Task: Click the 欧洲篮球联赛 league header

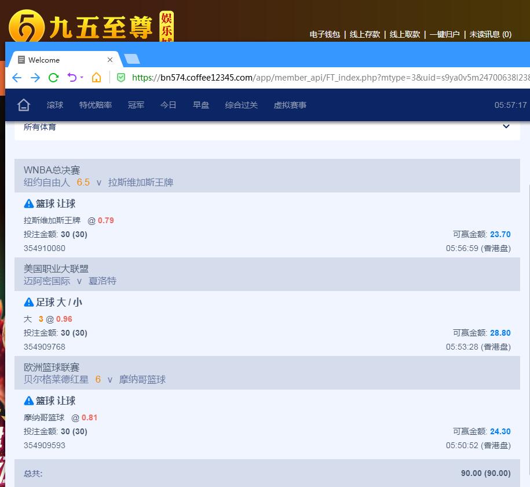Action: pos(52,367)
